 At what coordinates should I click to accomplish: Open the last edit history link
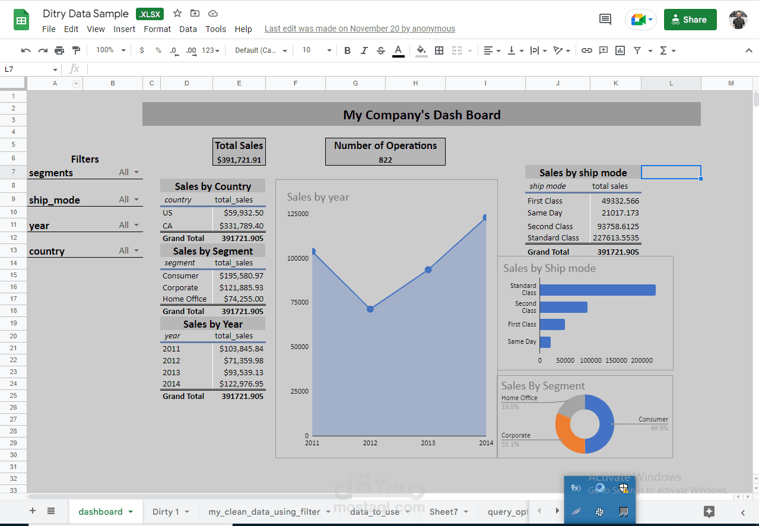coord(359,28)
